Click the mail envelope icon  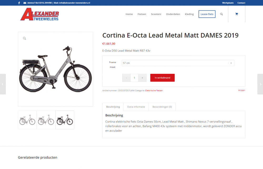click(25, 3)
